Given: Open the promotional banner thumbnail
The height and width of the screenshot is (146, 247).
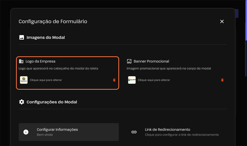Looking at the screenshot, I should click(132, 80).
